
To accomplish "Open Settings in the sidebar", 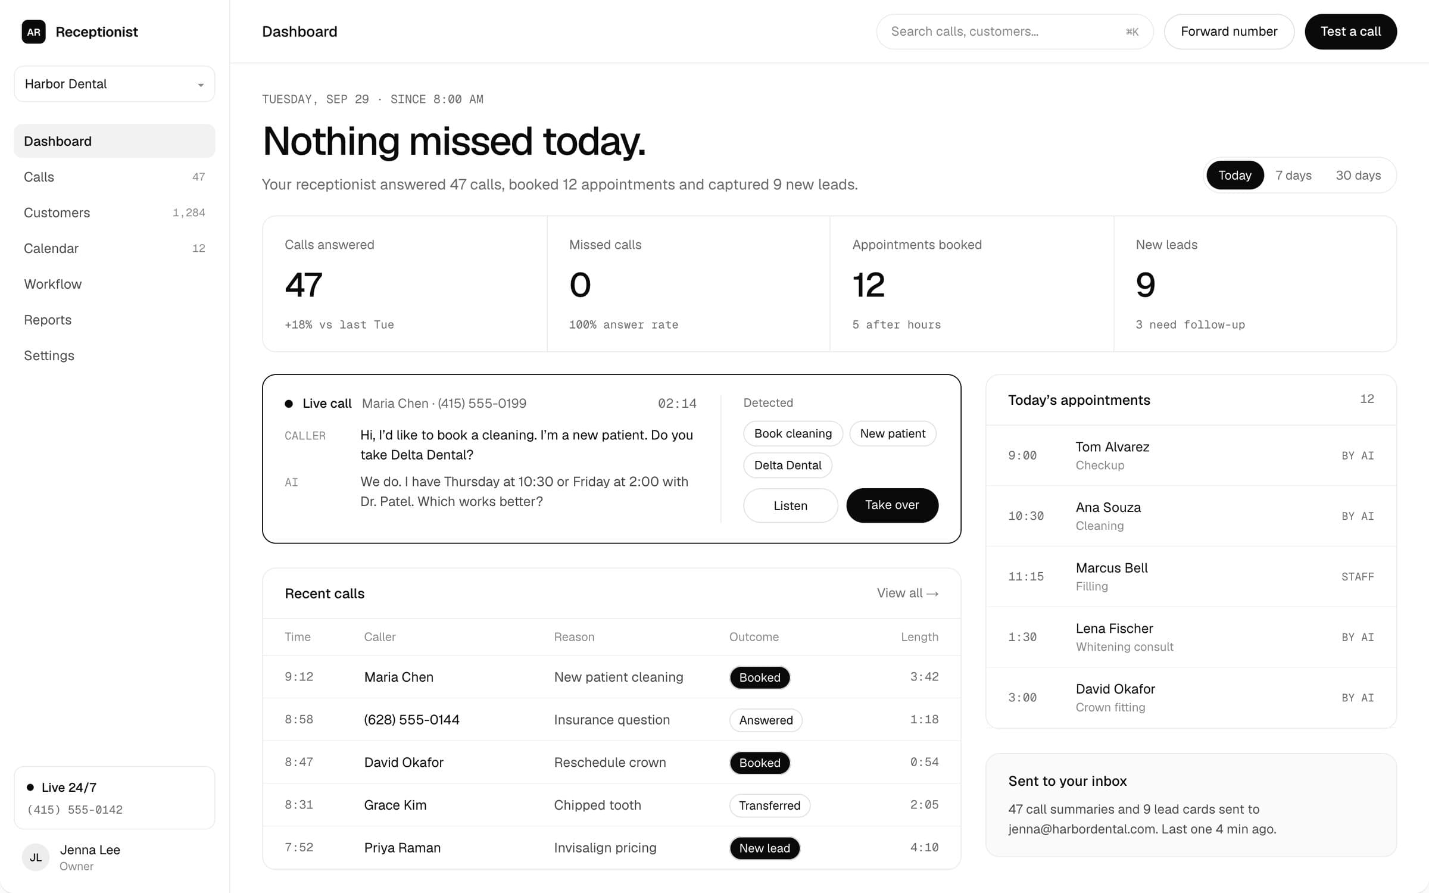I will (x=114, y=355).
